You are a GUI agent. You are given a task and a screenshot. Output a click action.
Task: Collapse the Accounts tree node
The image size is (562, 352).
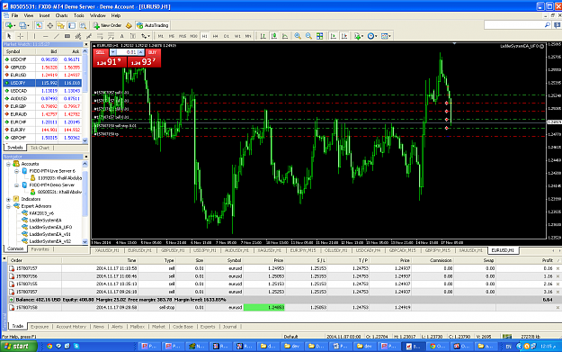click(x=8, y=164)
